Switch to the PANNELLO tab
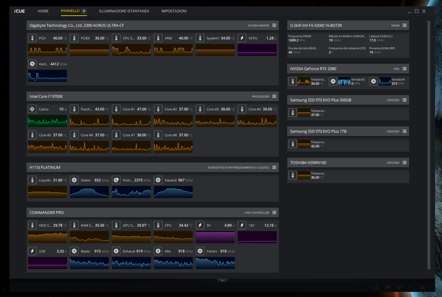This screenshot has width=442, height=297. 70,11
